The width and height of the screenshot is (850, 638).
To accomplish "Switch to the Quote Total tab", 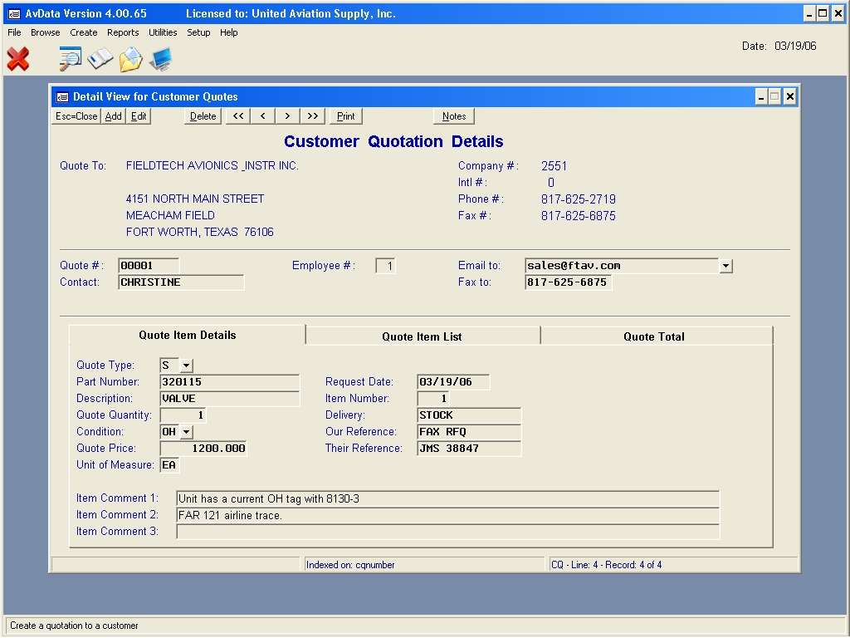I will coord(654,336).
